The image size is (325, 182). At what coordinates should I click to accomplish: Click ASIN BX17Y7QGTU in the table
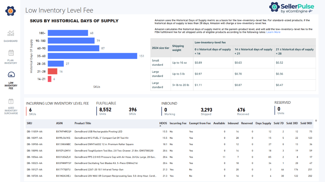click(x=65, y=169)
